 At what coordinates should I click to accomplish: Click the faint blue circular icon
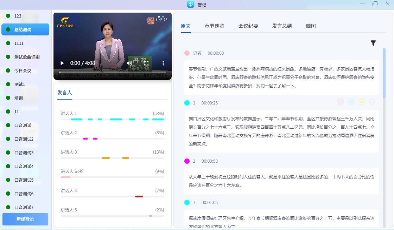tap(351, 101)
